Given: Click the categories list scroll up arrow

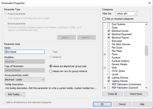Looking at the screenshot, I should pos(146,24).
